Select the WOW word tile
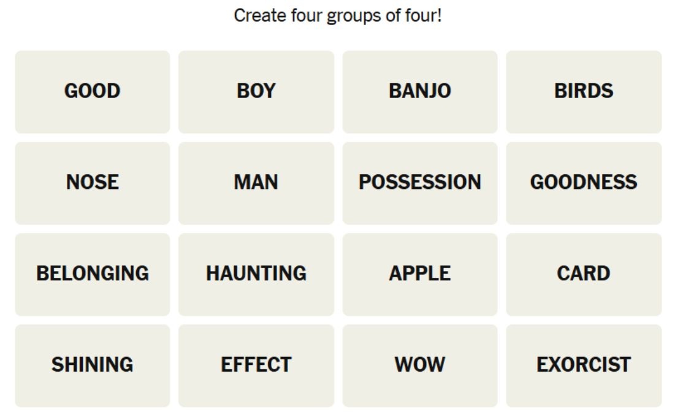The image size is (675, 414). 420,366
